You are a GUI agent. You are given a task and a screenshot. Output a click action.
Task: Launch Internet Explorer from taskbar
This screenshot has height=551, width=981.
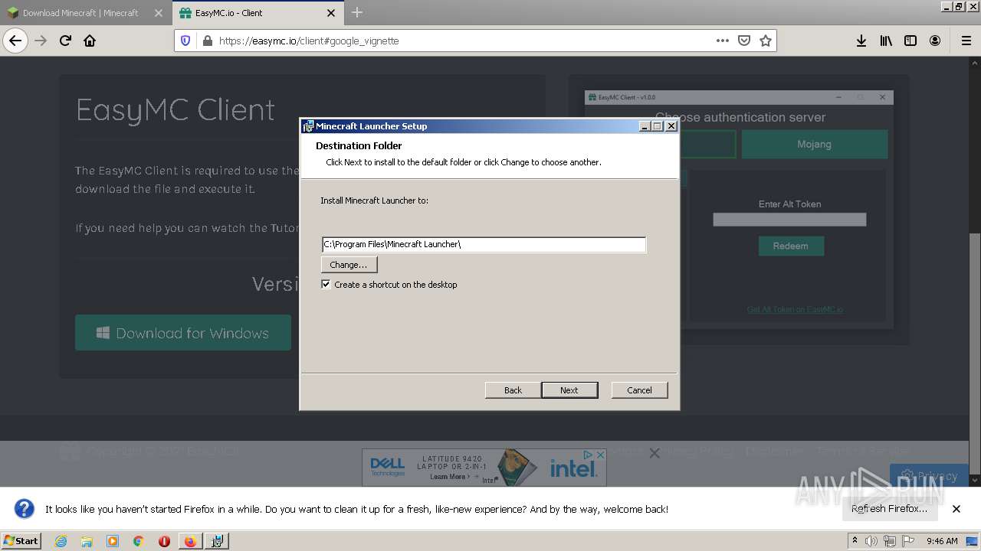click(x=61, y=541)
